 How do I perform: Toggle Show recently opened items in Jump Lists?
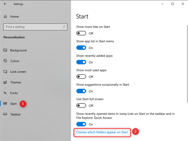click(81, 124)
